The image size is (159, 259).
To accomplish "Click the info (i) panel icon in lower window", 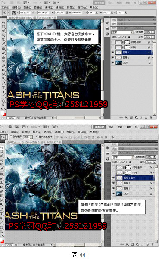I will (x=108, y=159).
